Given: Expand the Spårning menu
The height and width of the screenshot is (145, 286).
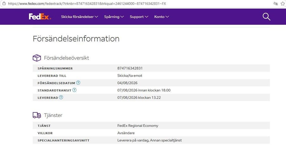Looking at the screenshot, I should 114,17.
